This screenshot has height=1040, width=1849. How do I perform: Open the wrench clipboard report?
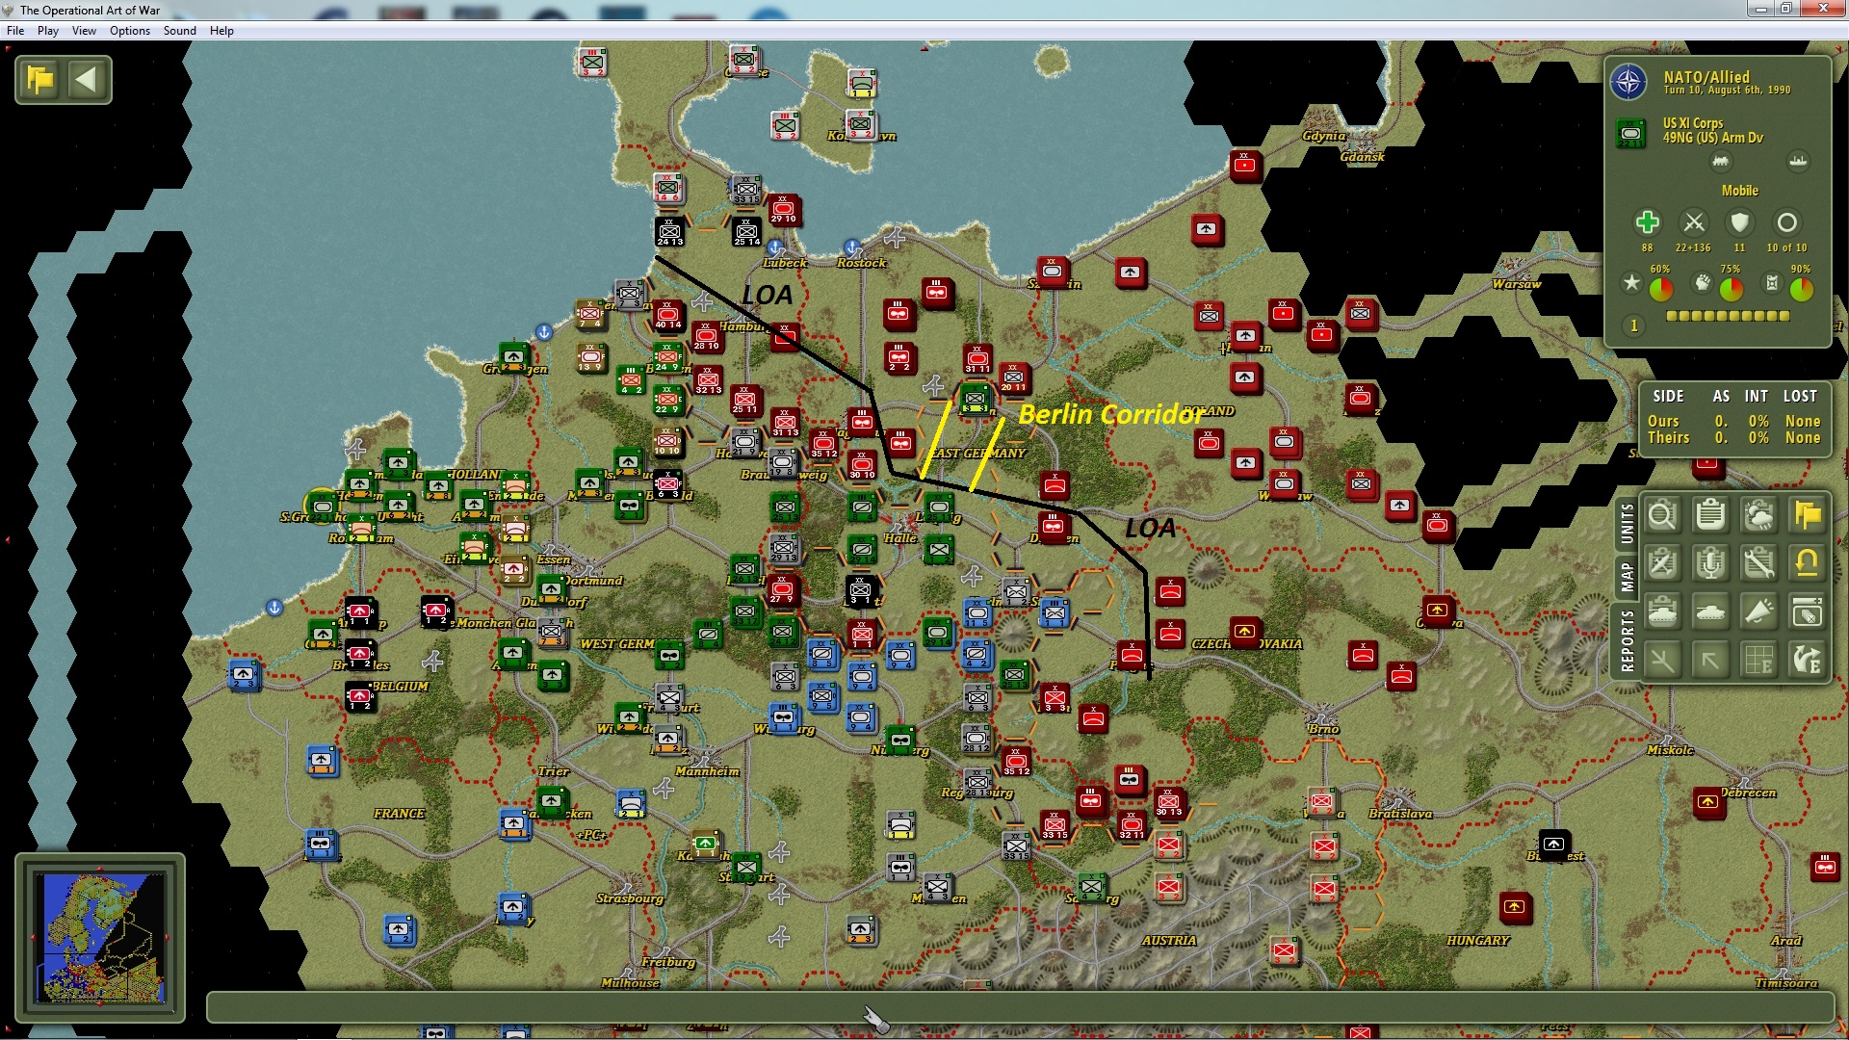tap(1758, 564)
